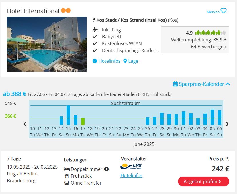Click the info icon next to Doppelzimmer

point(106,169)
